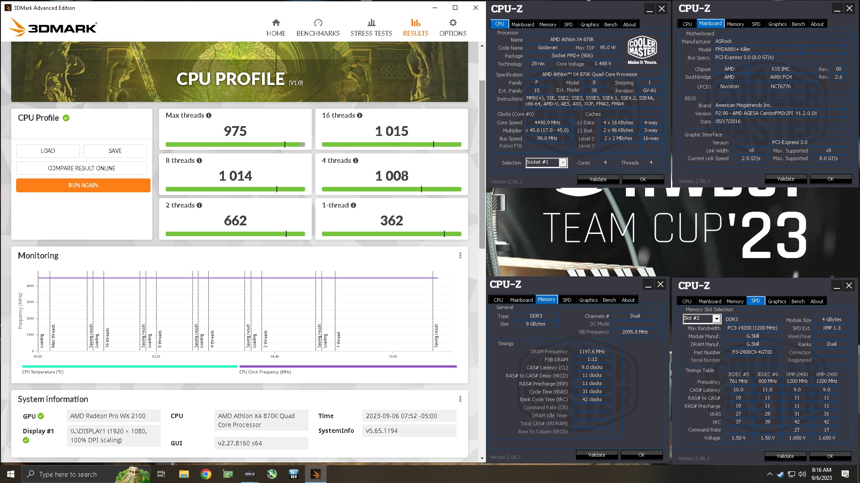Click info icon beside 2 threads

(199, 205)
